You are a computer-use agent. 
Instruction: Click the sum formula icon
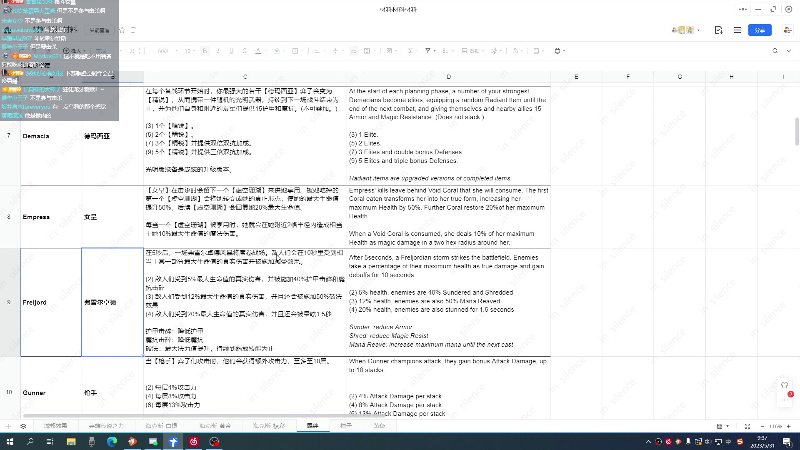point(410,51)
